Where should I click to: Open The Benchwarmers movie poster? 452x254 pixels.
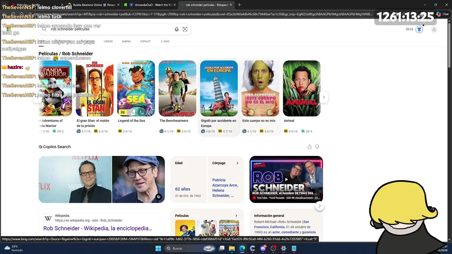[x=177, y=89]
